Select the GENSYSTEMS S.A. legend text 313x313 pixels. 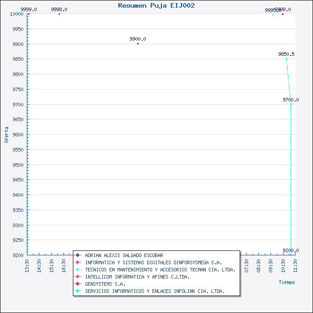tap(105, 284)
